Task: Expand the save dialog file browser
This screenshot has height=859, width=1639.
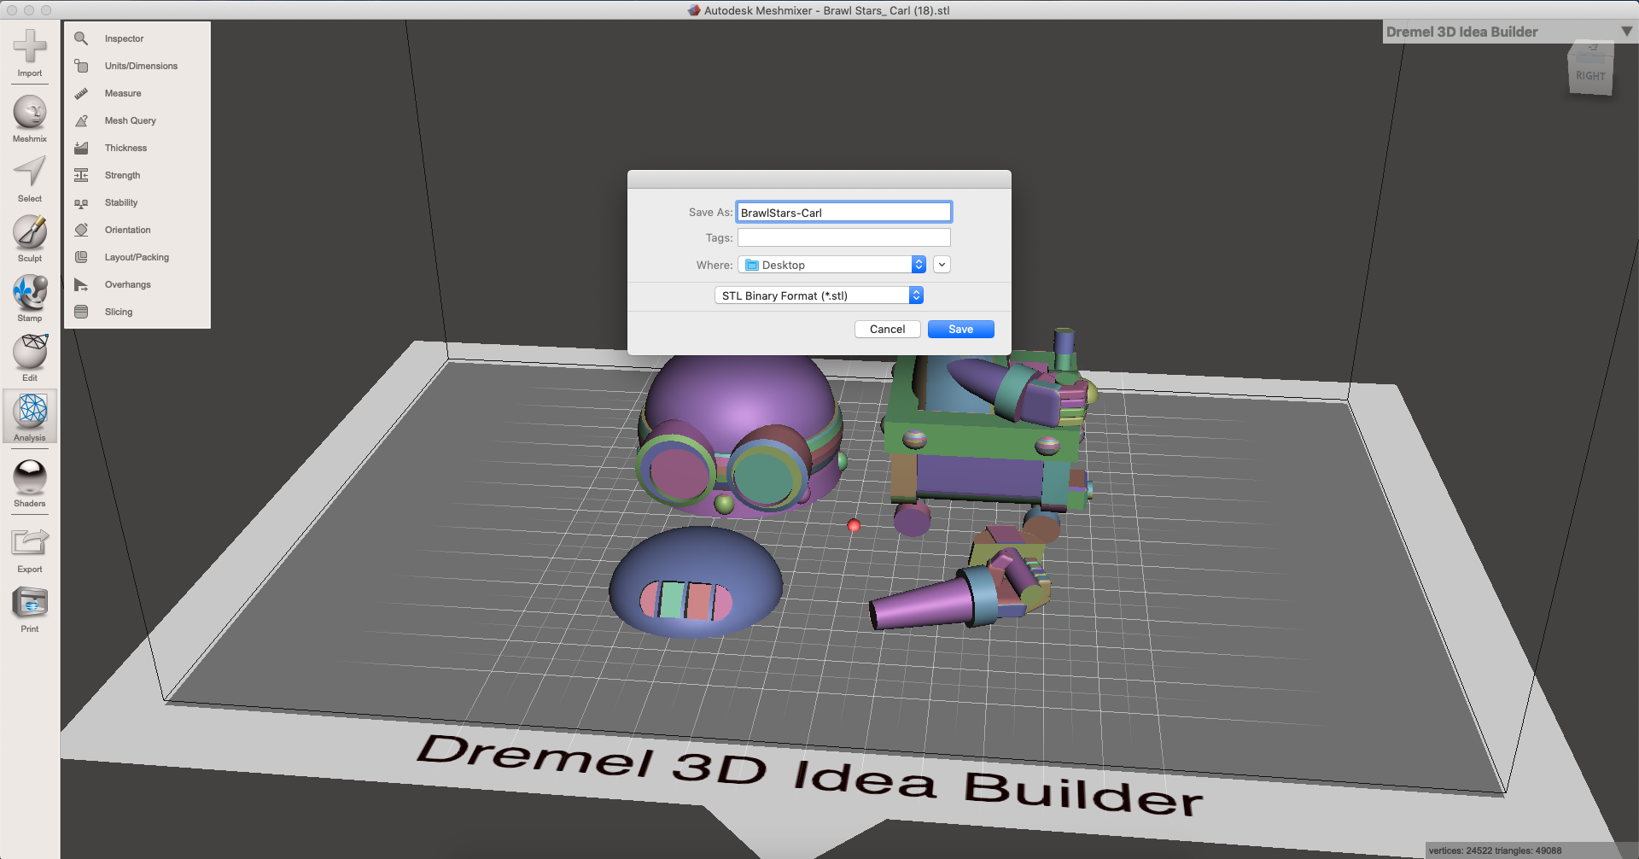Action: pyautogui.click(x=942, y=265)
